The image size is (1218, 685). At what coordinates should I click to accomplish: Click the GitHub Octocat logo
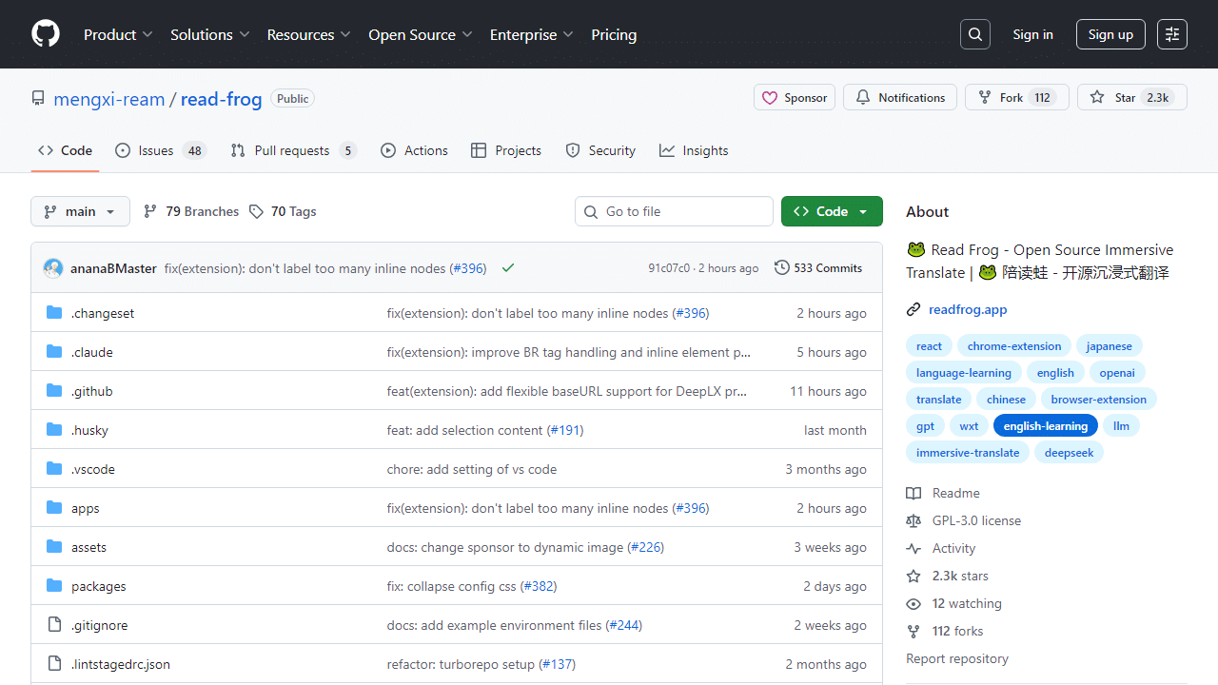coord(46,34)
